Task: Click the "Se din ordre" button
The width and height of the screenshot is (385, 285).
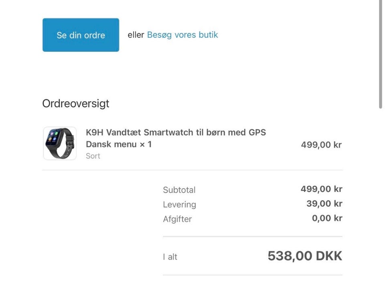Action: (81, 35)
